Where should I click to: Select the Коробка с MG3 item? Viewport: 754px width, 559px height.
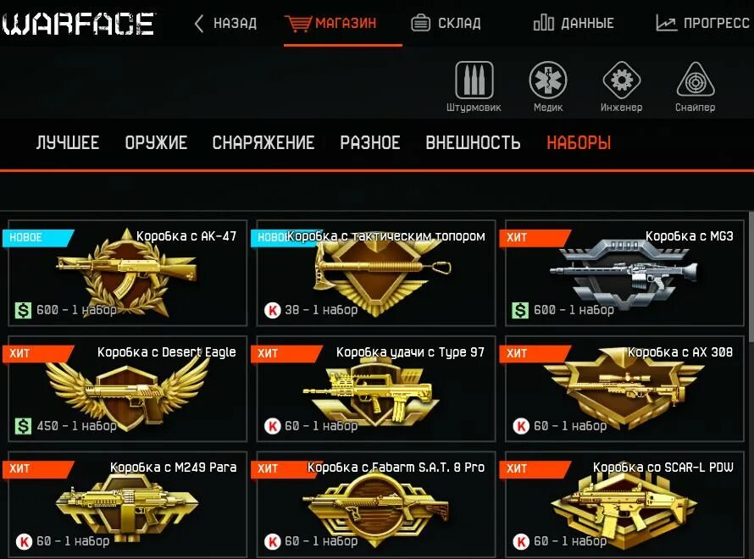(624, 273)
